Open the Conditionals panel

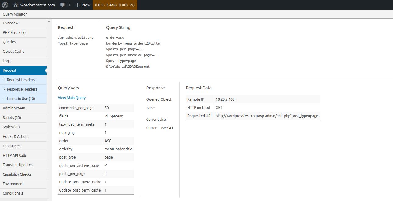(x=13, y=193)
